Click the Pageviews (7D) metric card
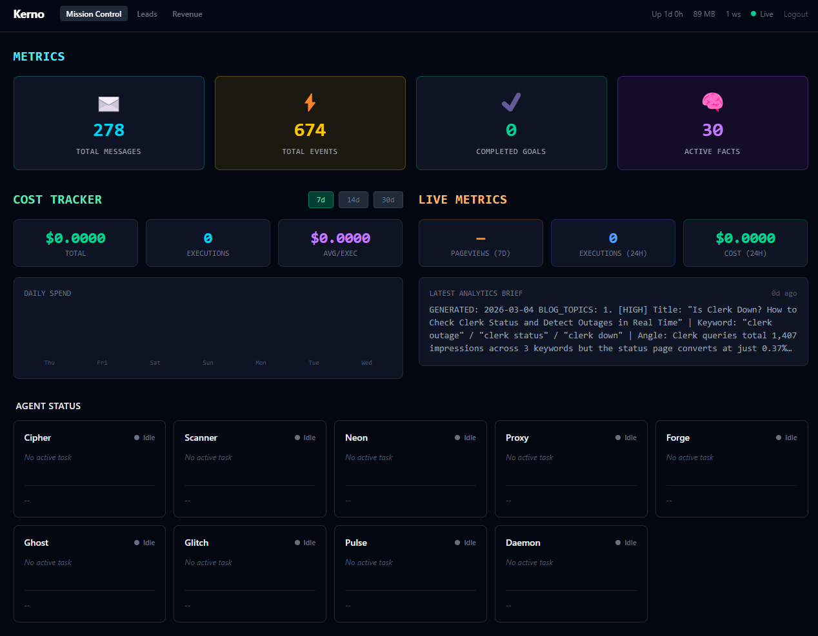The image size is (818, 636). pos(481,243)
